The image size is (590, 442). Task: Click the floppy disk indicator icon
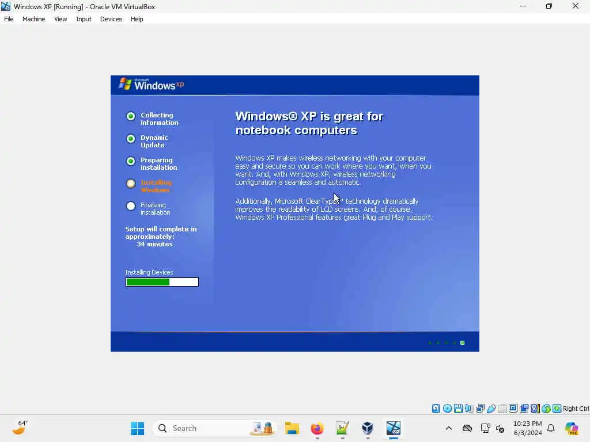(x=458, y=409)
